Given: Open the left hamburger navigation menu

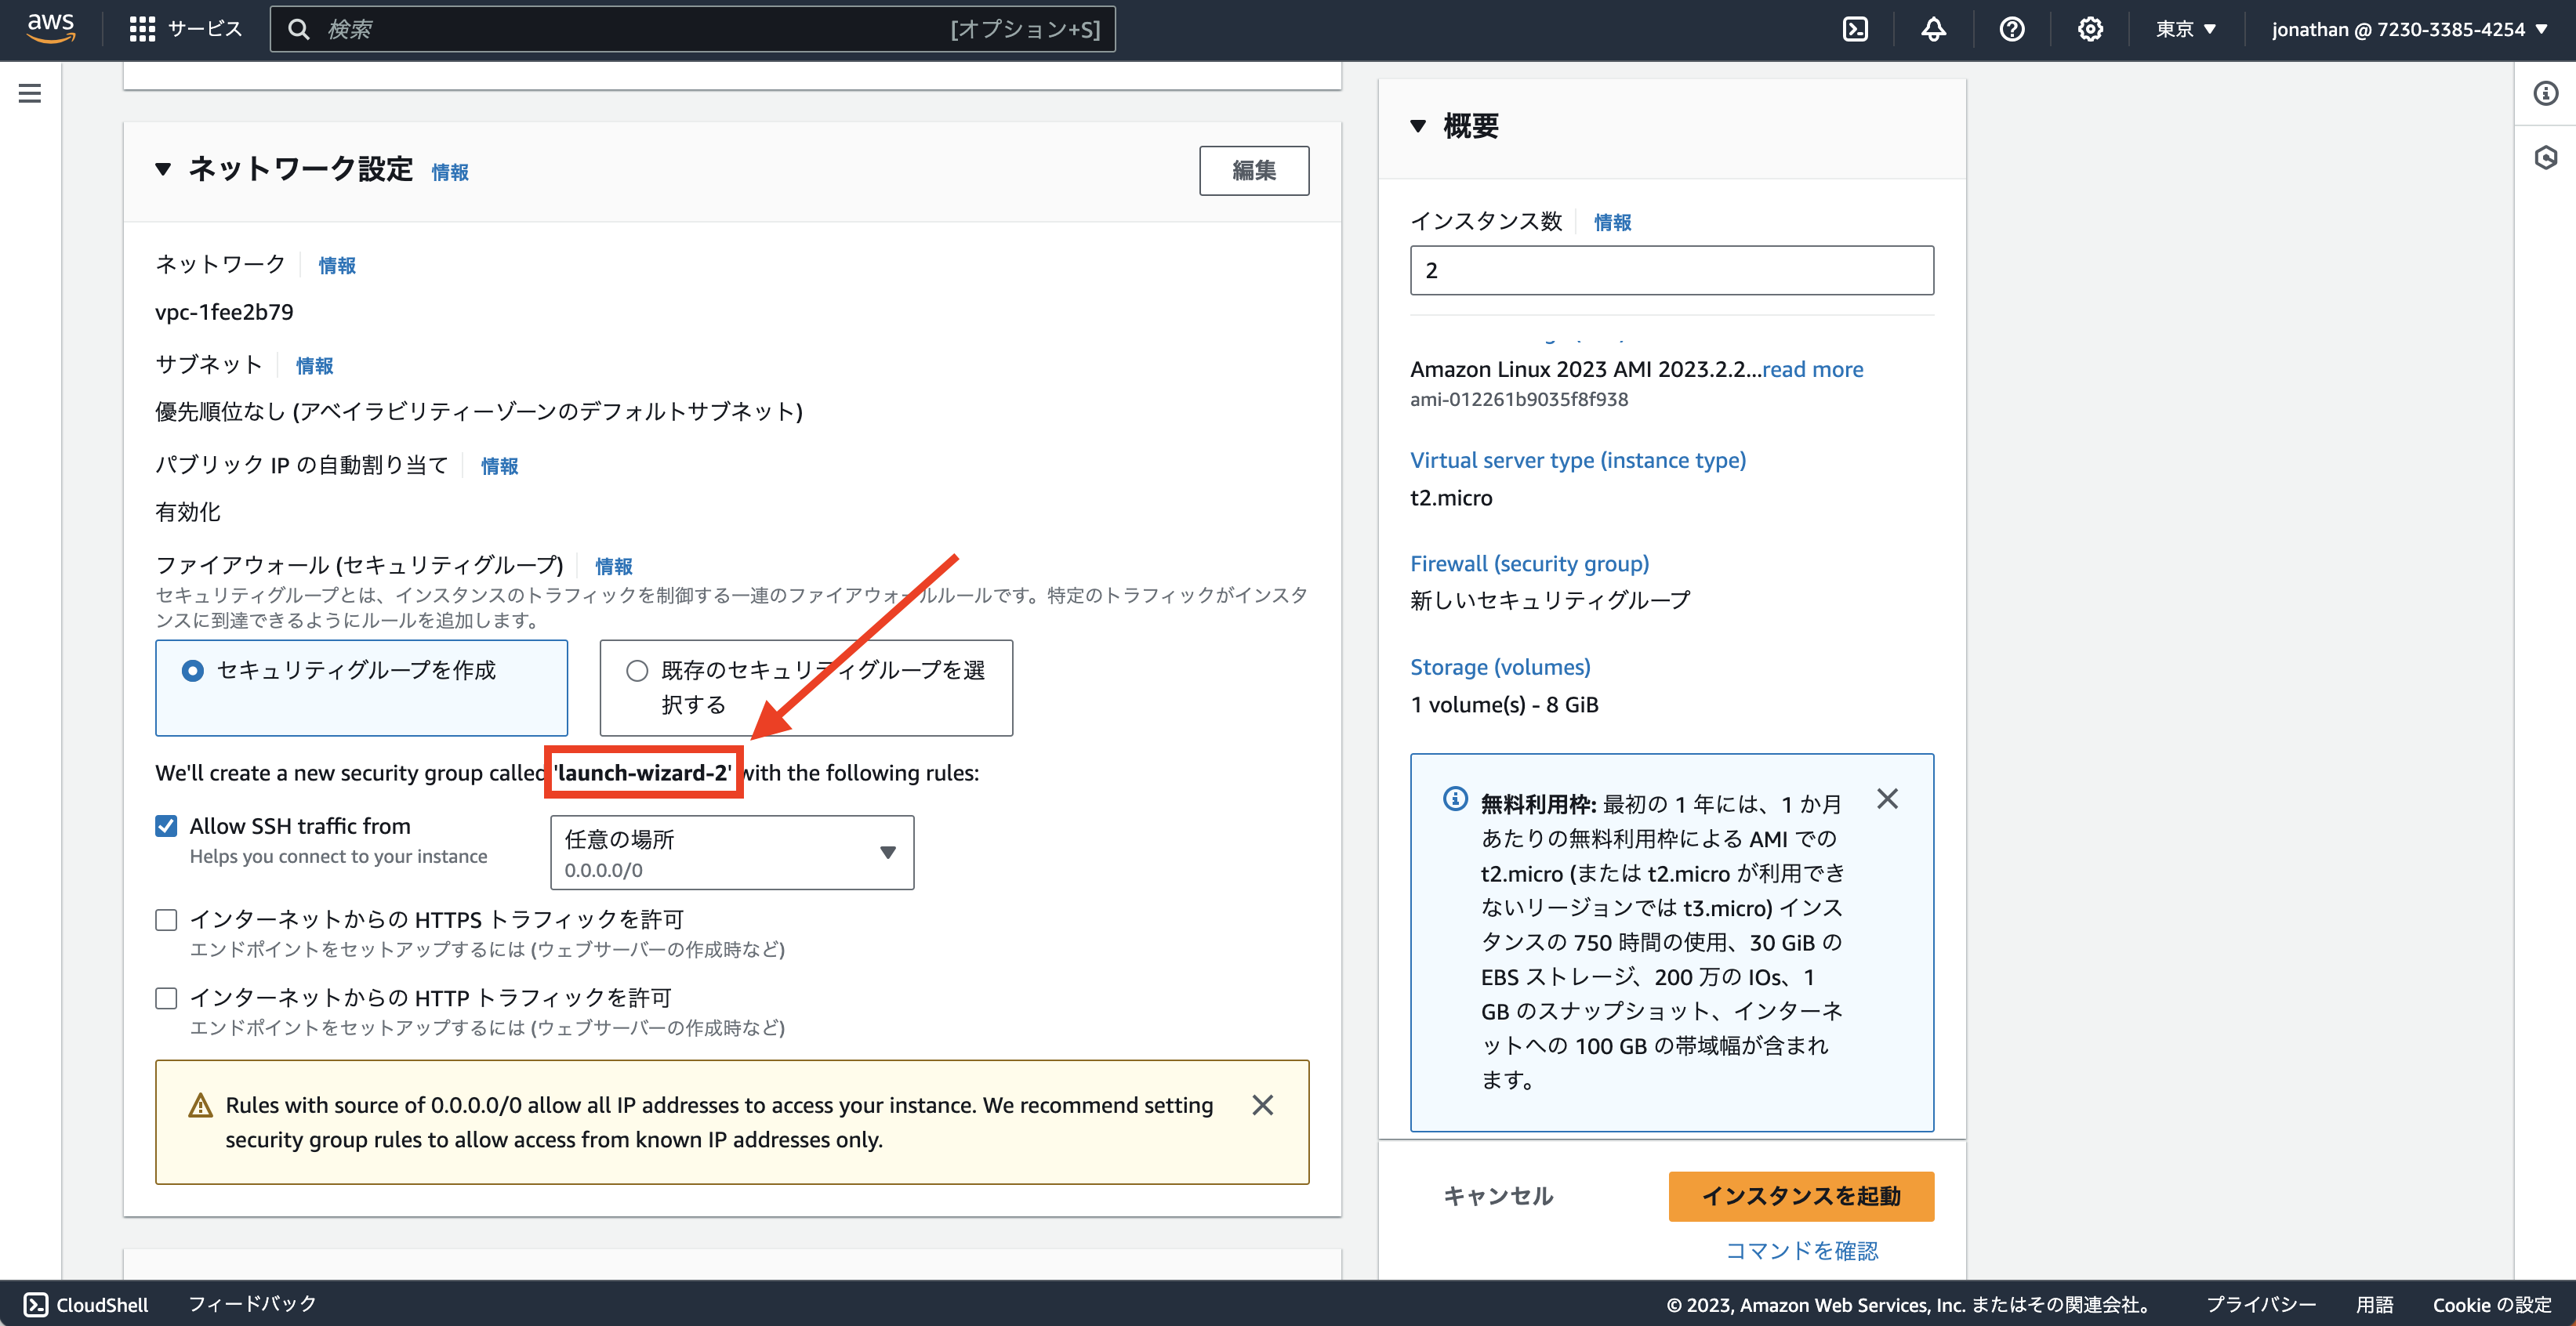Looking at the screenshot, I should (29, 93).
